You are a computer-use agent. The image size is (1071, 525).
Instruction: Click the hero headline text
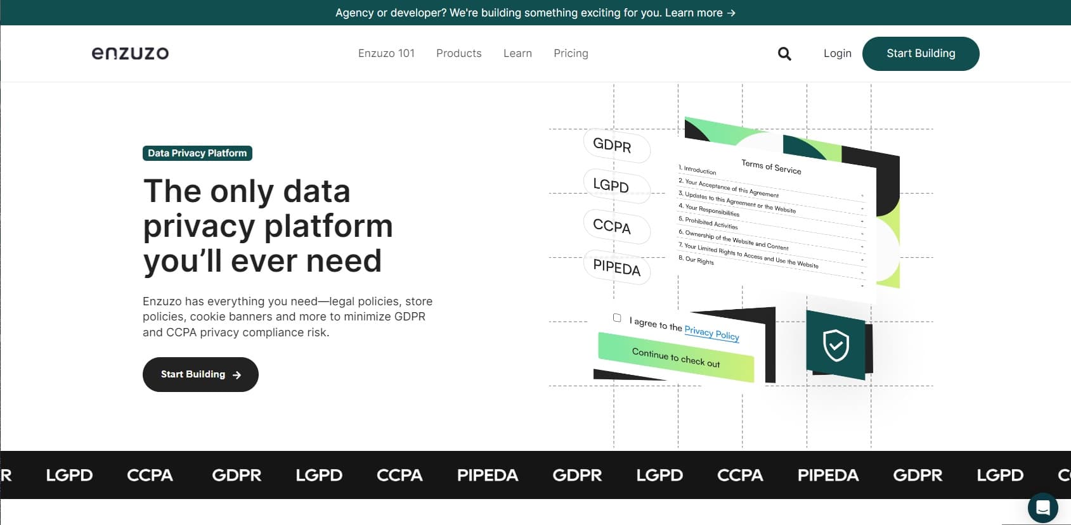[268, 226]
